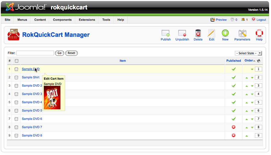Publish Sample DVD 7 via red X icon

click(233, 127)
